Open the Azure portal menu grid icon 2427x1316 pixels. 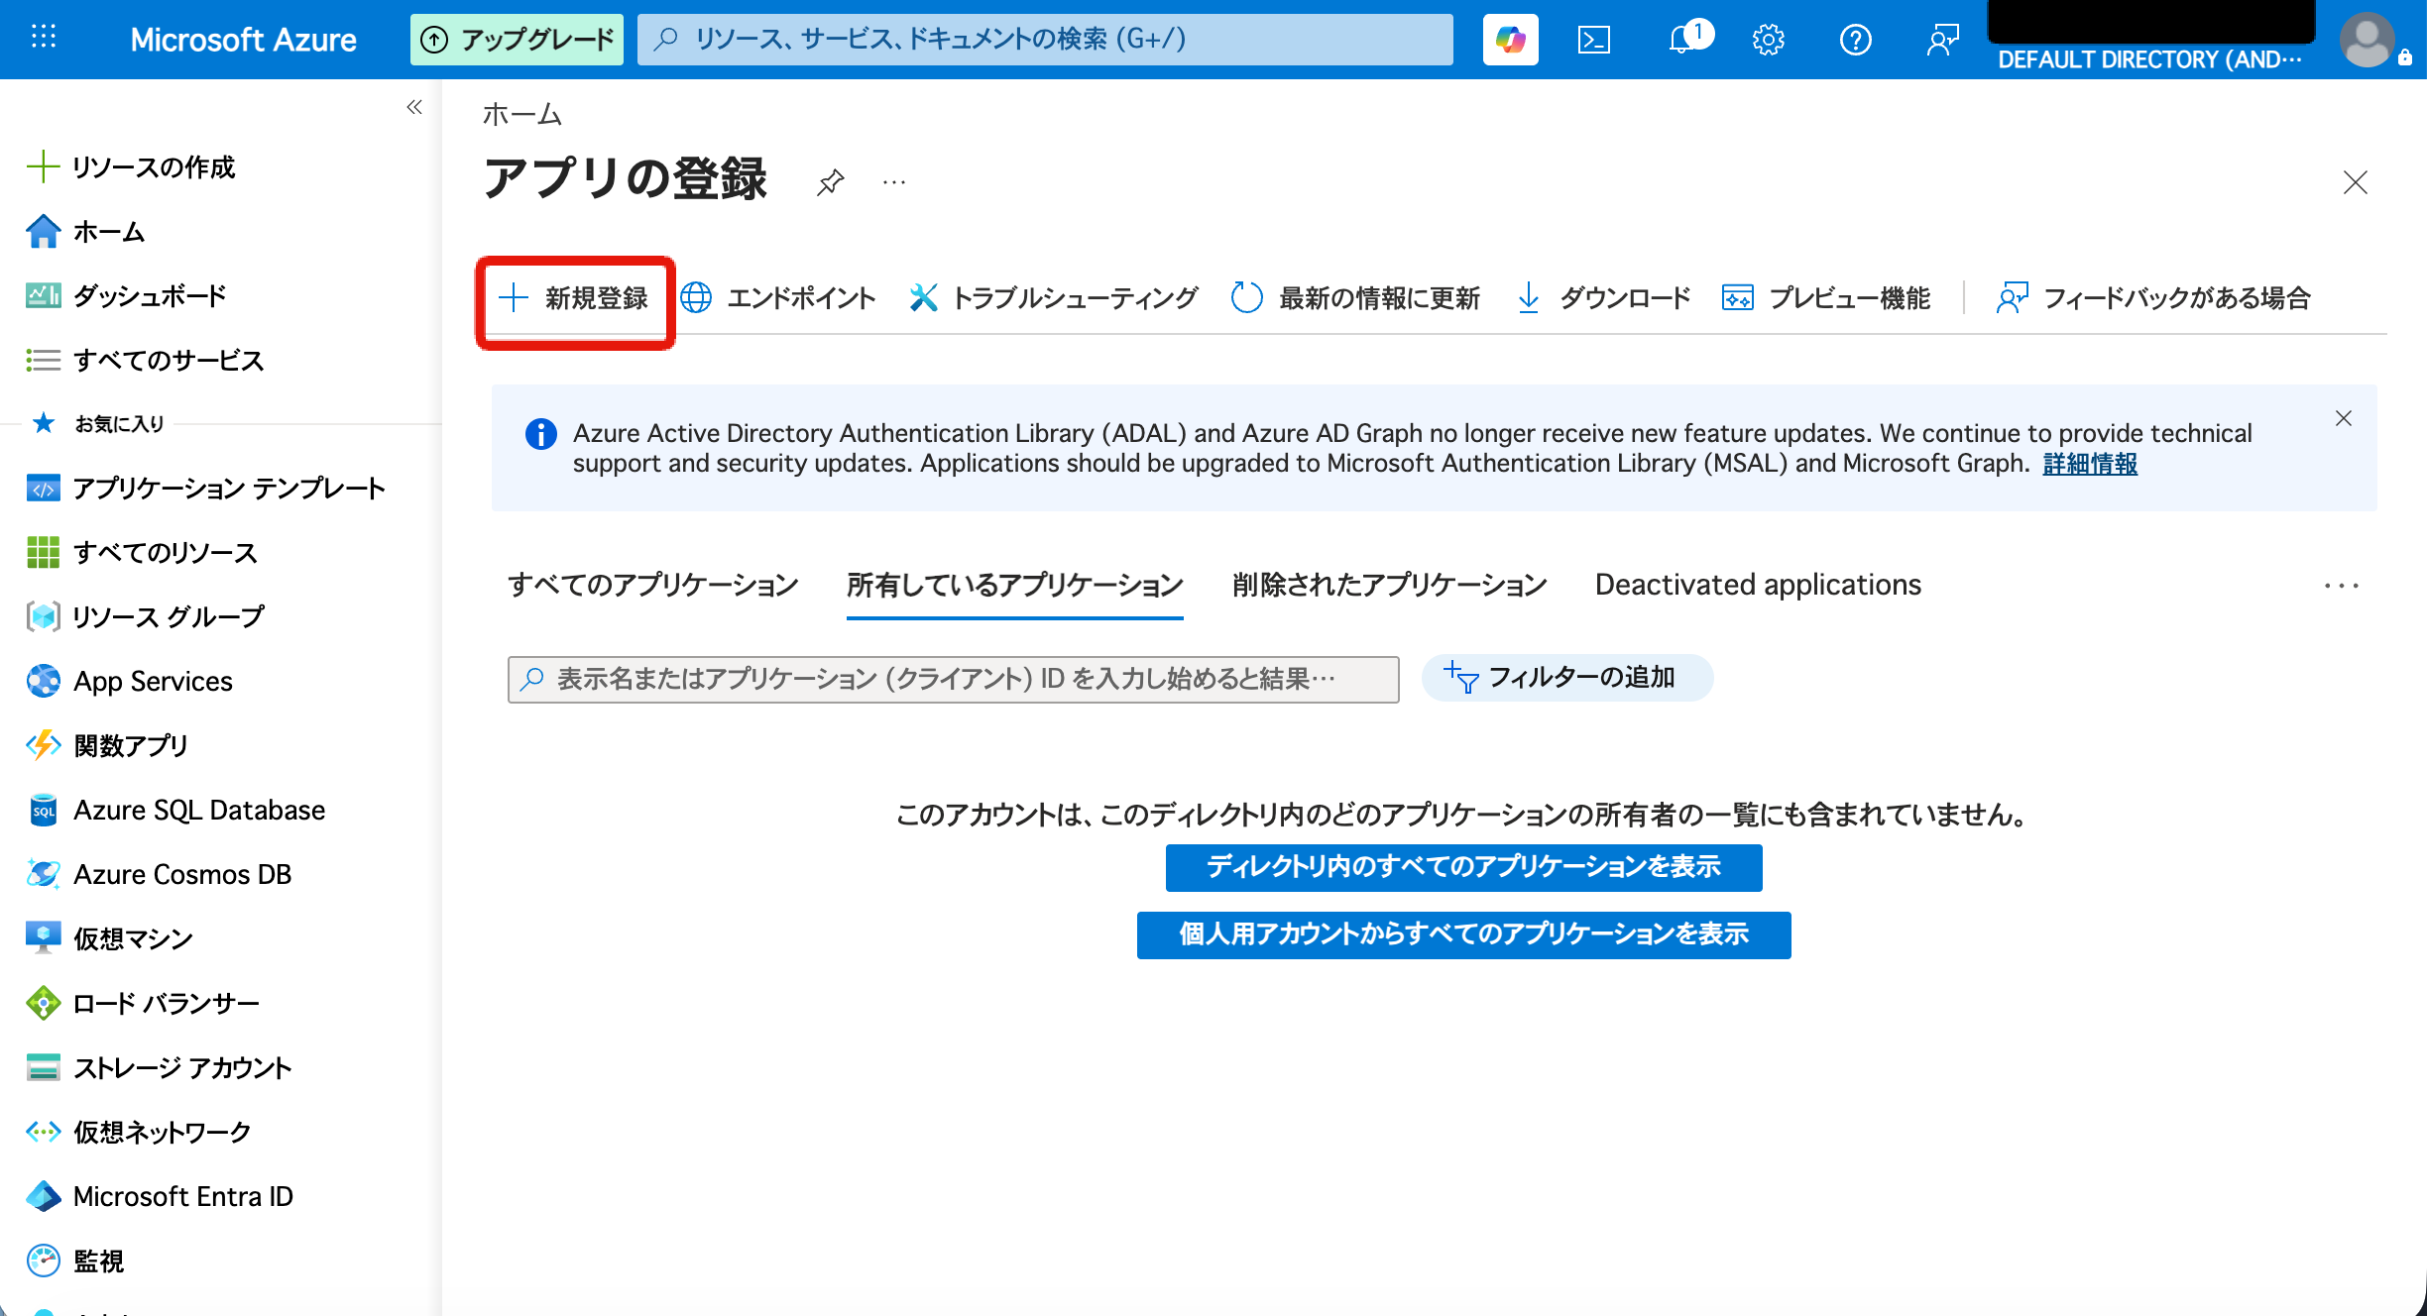(44, 39)
